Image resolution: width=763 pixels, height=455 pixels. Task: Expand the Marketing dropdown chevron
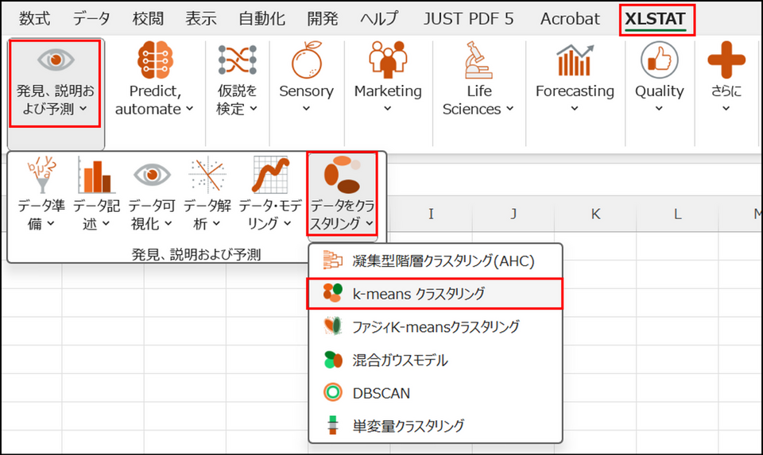point(387,109)
